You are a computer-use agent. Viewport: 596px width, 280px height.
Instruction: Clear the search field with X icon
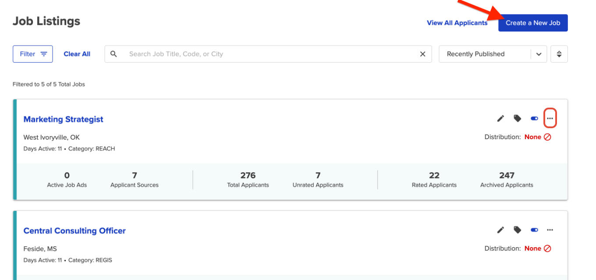pos(423,54)
